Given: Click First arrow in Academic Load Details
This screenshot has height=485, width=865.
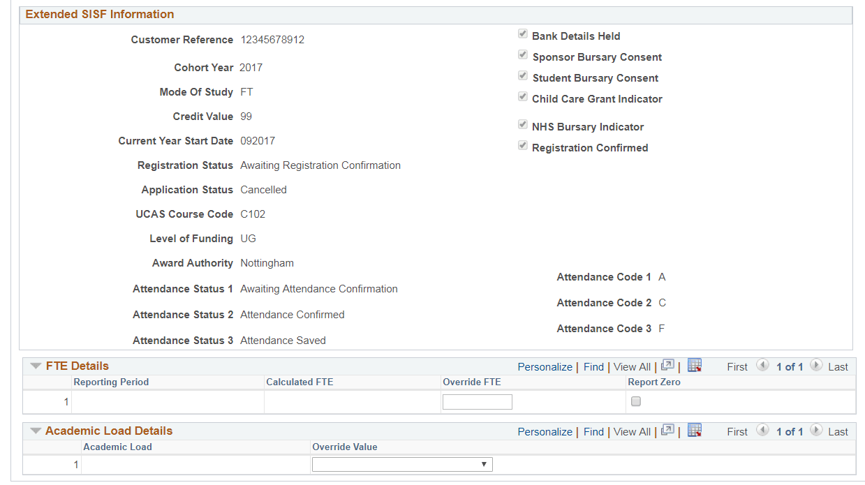Looking at the screenshot, I should (x=762, y=431).
